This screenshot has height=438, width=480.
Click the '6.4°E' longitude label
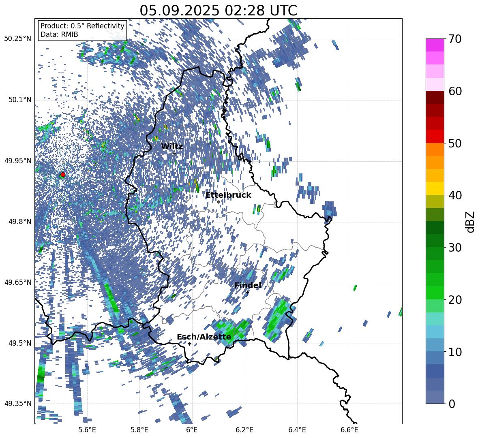click(x=297, y=430)
